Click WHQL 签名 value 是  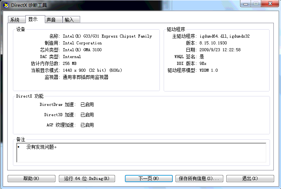[202, 57]
